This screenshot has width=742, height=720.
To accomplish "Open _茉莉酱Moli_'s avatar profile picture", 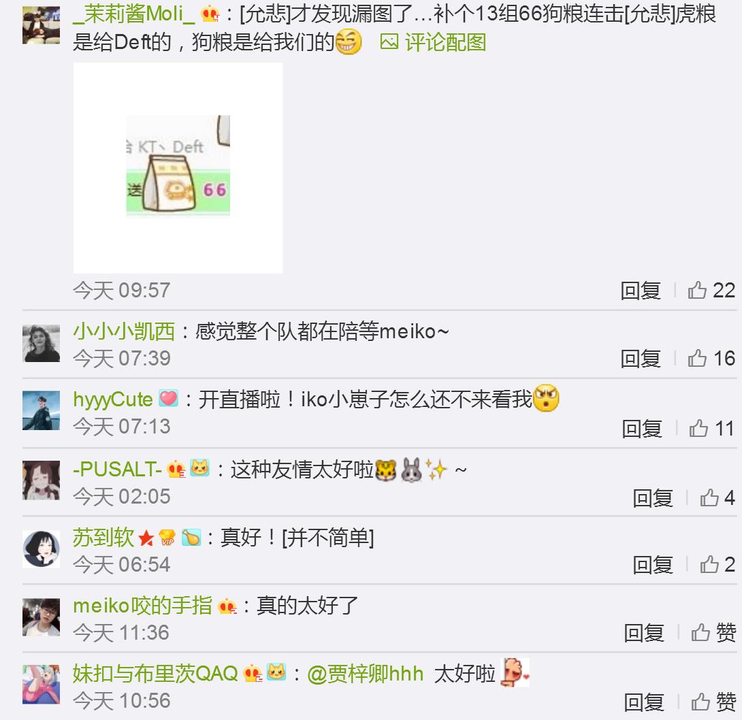I will tap(41, 25).
